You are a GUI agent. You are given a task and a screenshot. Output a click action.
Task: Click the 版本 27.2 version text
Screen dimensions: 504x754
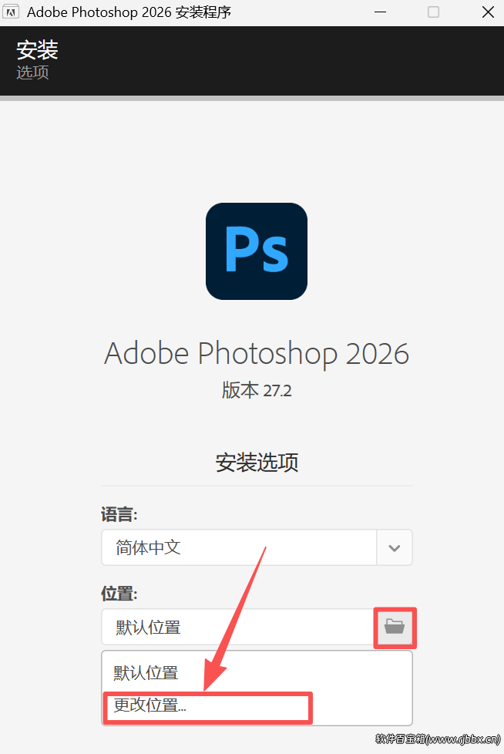(257, 390)
